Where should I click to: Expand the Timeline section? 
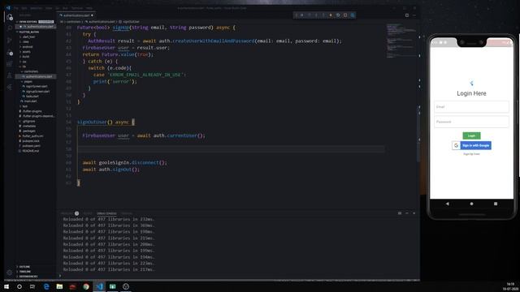[x=25, y=272]
